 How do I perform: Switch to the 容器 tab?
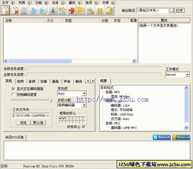44,82
